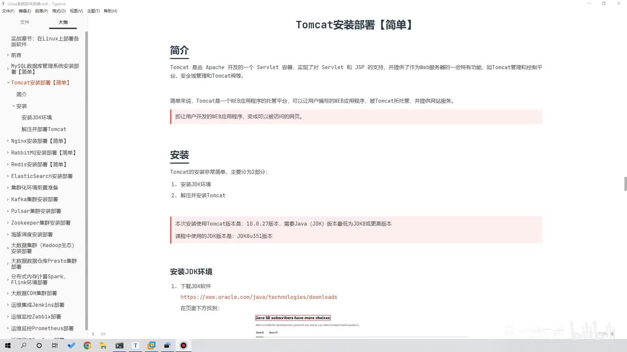Screen dimensions: 627x352
Task: Select 实战章节 top outline heading
Action: (x=45, y=42)
